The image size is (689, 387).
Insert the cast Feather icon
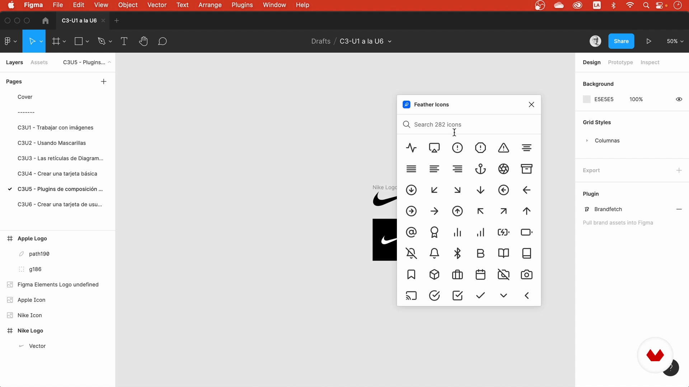coord(411,296)
